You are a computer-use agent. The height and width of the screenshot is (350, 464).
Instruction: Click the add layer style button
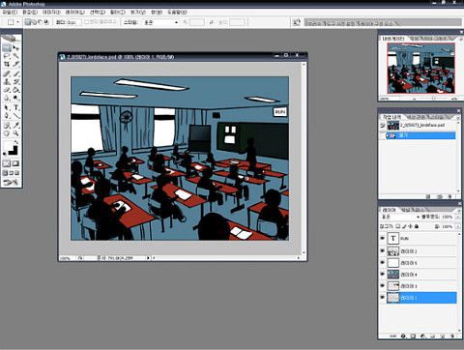coord(403,335)
